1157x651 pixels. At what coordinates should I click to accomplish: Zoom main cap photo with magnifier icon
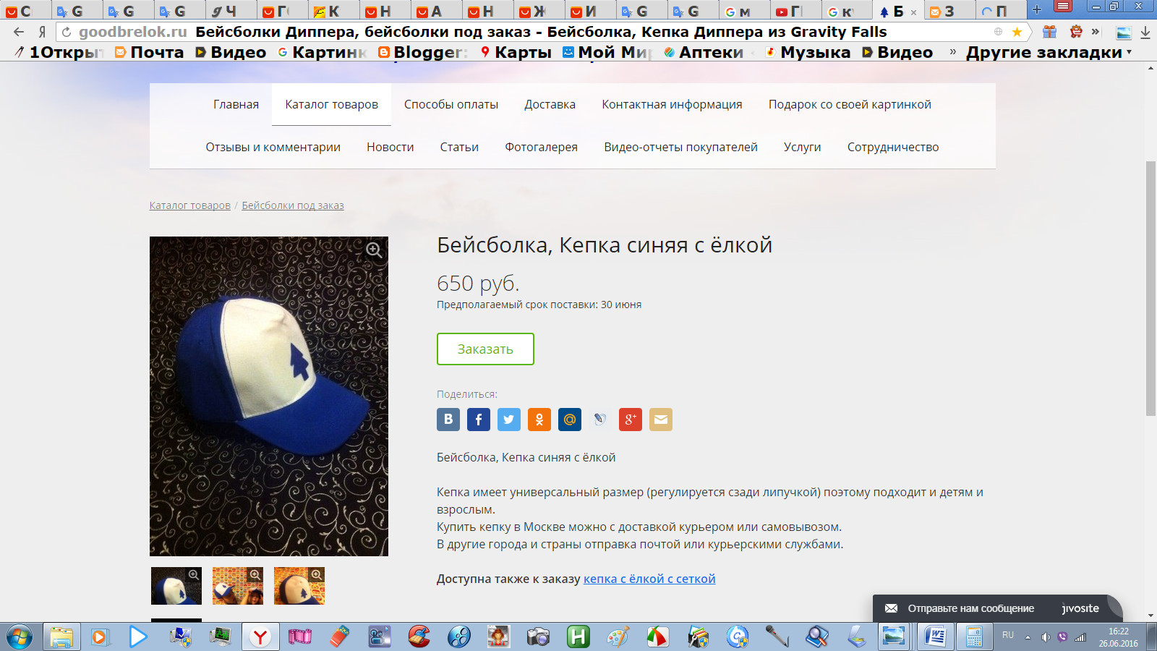[374, 250]
